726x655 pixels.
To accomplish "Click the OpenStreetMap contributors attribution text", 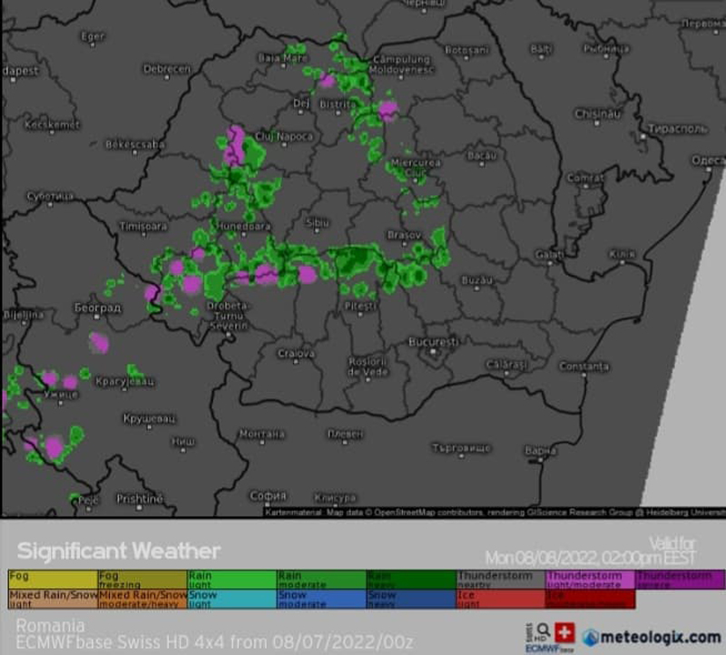I will tap(425, 513).
